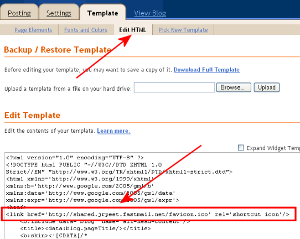Open Fonts and Colors sub-tab

pos(86,30)
